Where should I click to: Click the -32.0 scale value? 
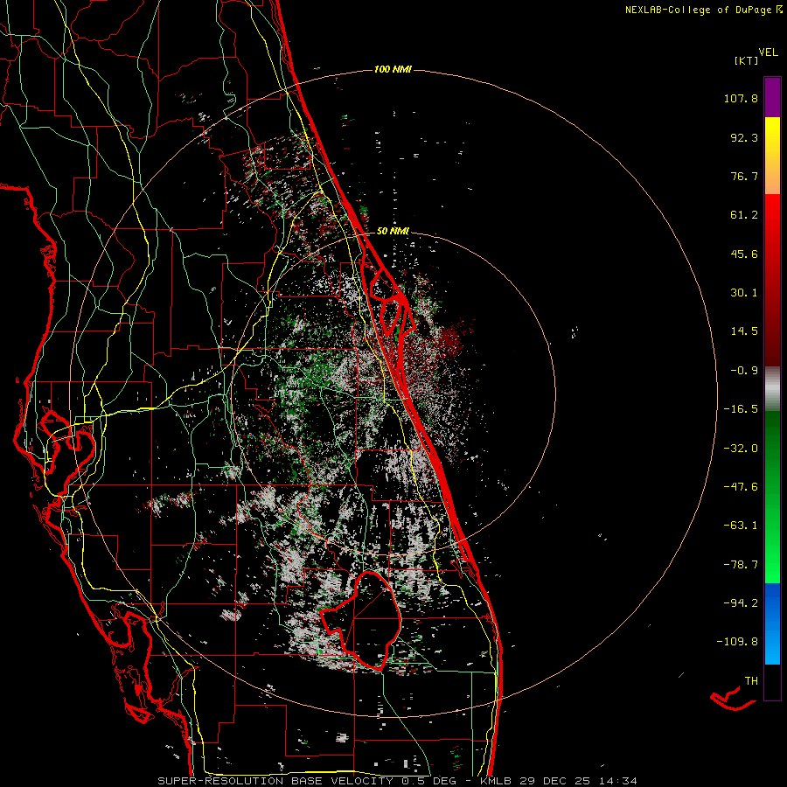pos(741,449)
